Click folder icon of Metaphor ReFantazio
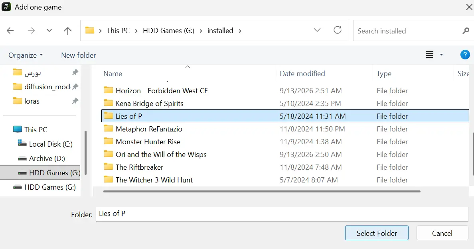Image resolution: width=474 pixels, height=249 pixels. point(108,129)
